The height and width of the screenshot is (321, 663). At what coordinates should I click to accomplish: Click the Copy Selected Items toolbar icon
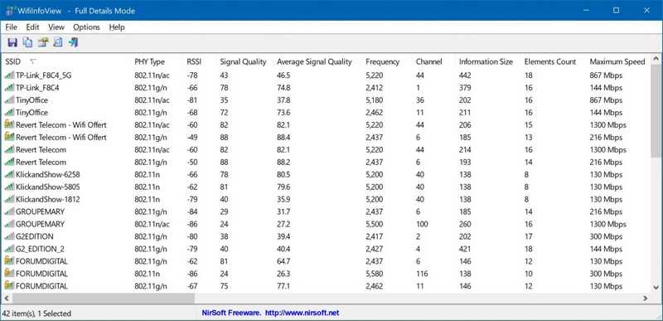point(27,42)
